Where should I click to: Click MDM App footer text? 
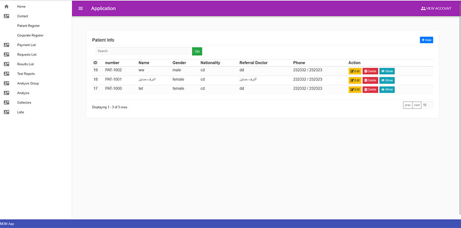point(7,224)
